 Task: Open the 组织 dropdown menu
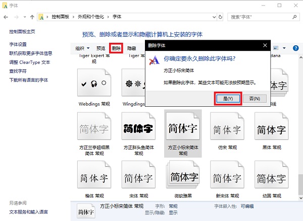coord(82,48)
